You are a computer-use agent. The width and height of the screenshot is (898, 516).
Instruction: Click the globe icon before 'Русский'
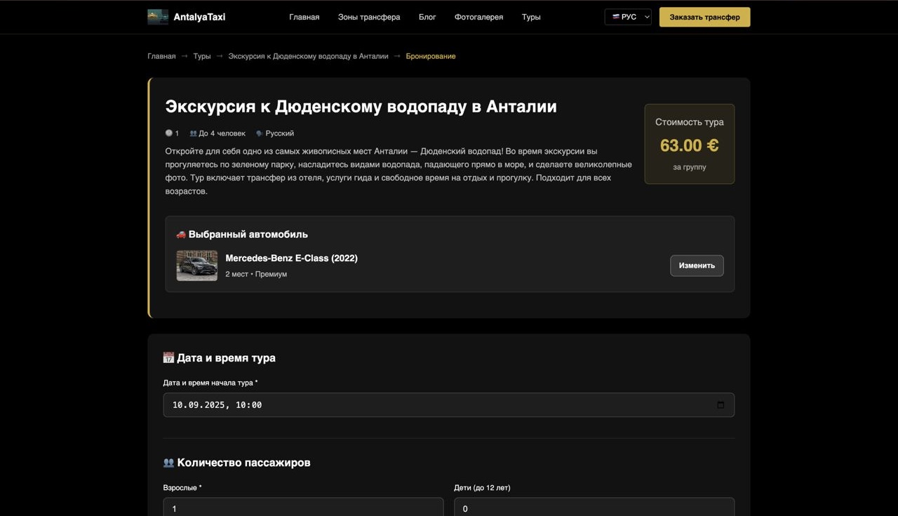coord(260,133)
